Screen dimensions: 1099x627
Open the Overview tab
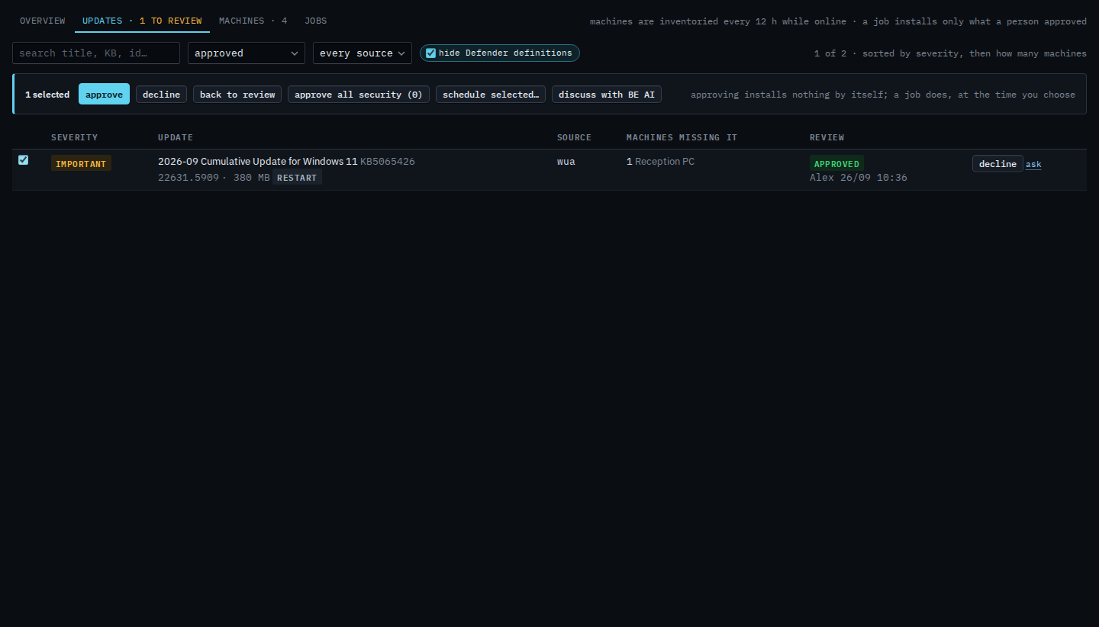pos(42,21)
